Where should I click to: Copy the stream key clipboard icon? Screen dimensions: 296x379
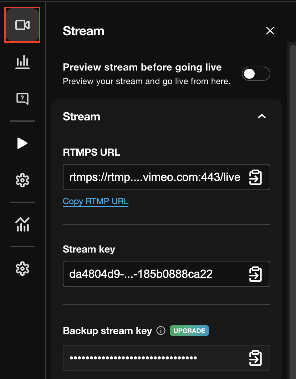255,274
